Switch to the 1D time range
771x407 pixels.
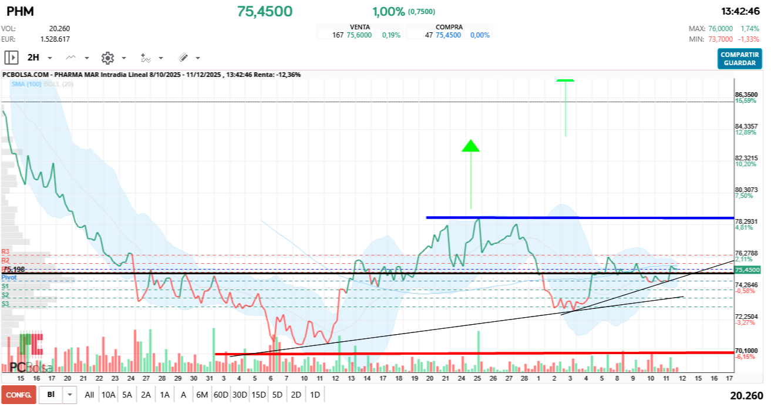click(x=315, y=395)
